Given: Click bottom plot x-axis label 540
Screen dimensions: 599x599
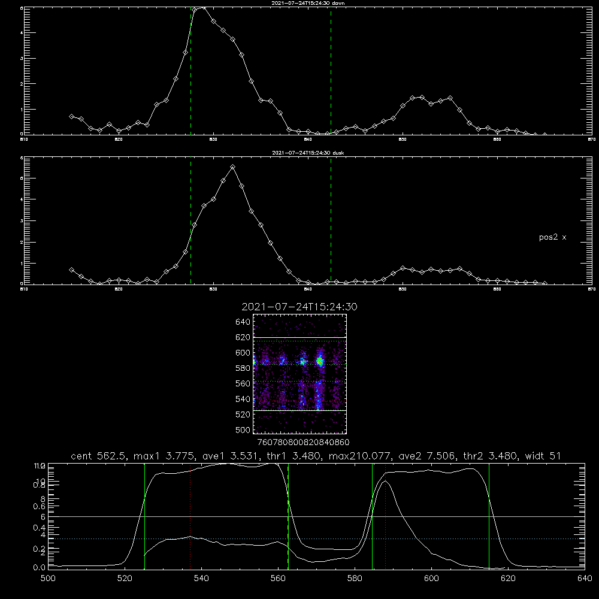Looking at the screenshot, I should (201, 579).
